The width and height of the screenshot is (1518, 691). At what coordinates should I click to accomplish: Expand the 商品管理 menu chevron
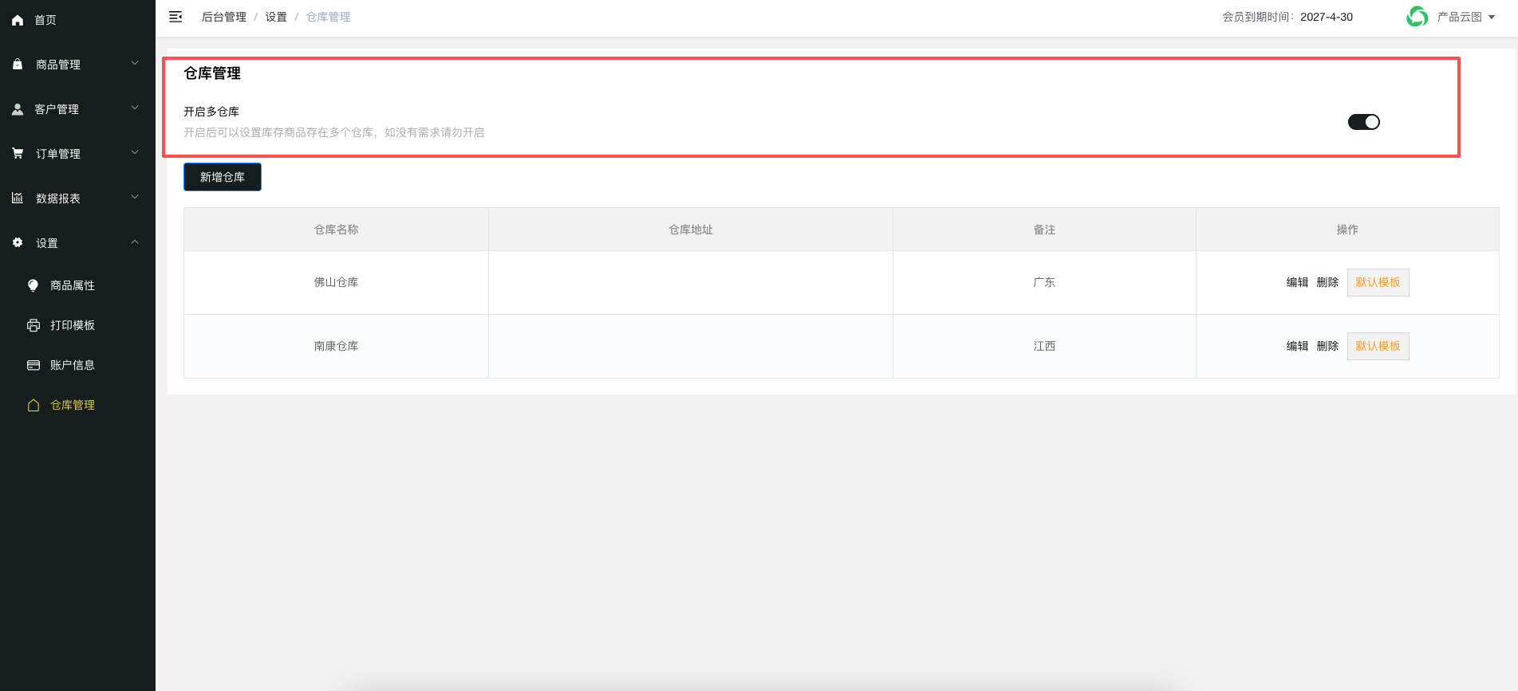[135, 63]
